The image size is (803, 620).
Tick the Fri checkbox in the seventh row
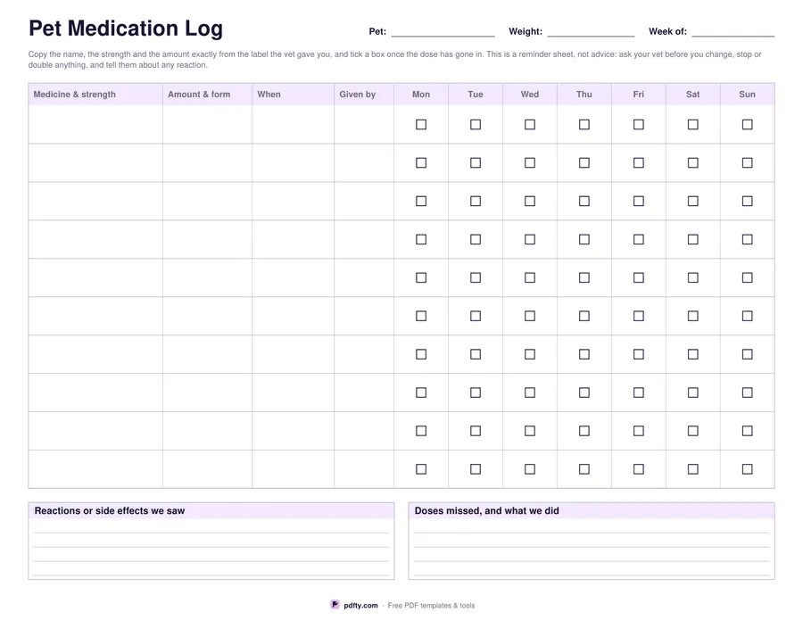pyautogui.click(x=638, y=354)
